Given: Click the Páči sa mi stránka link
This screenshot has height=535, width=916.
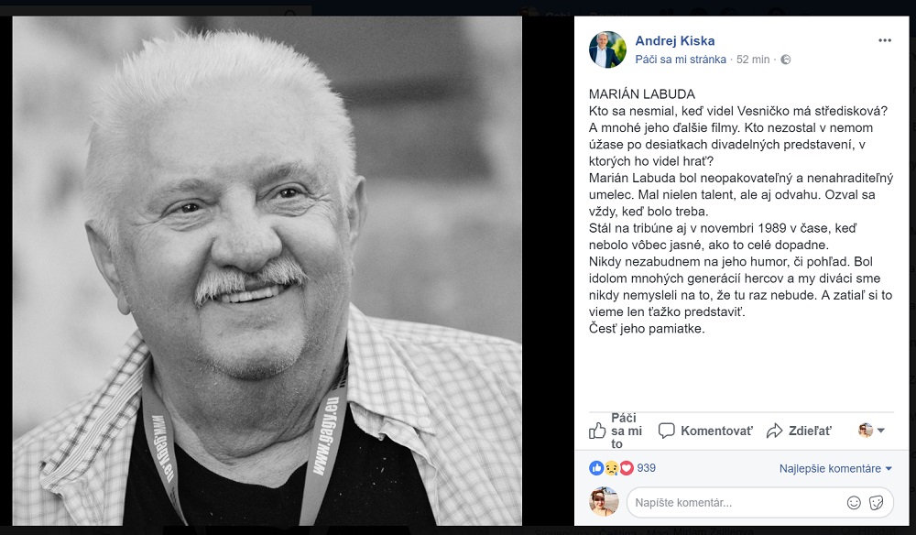Looking at the screenshot, I should (x=681, y=60).
